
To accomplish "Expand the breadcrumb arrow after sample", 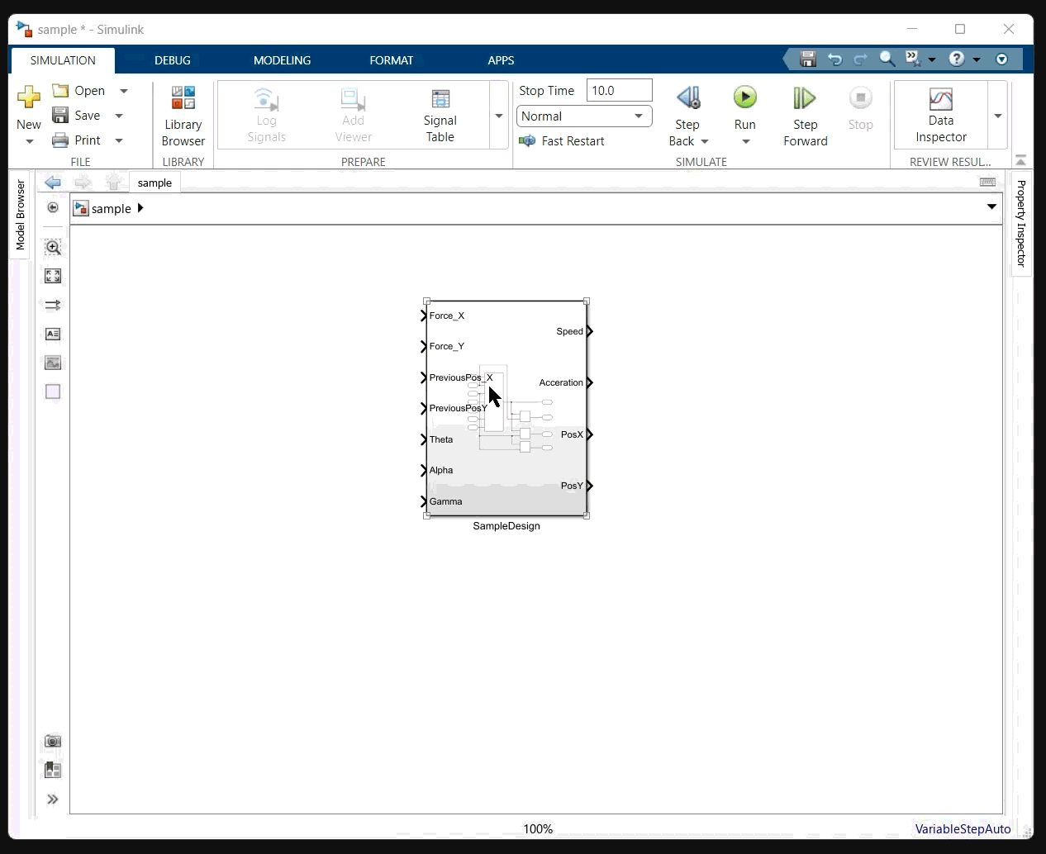I will point(140,208).
